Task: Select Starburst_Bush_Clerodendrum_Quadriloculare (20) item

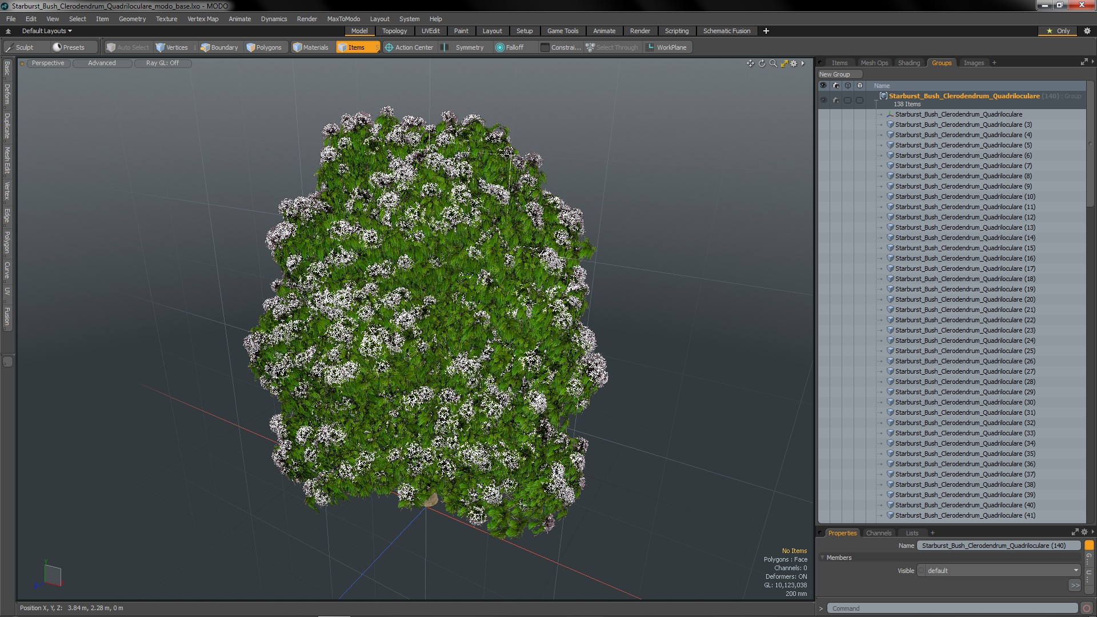Action: click(965, 299)
